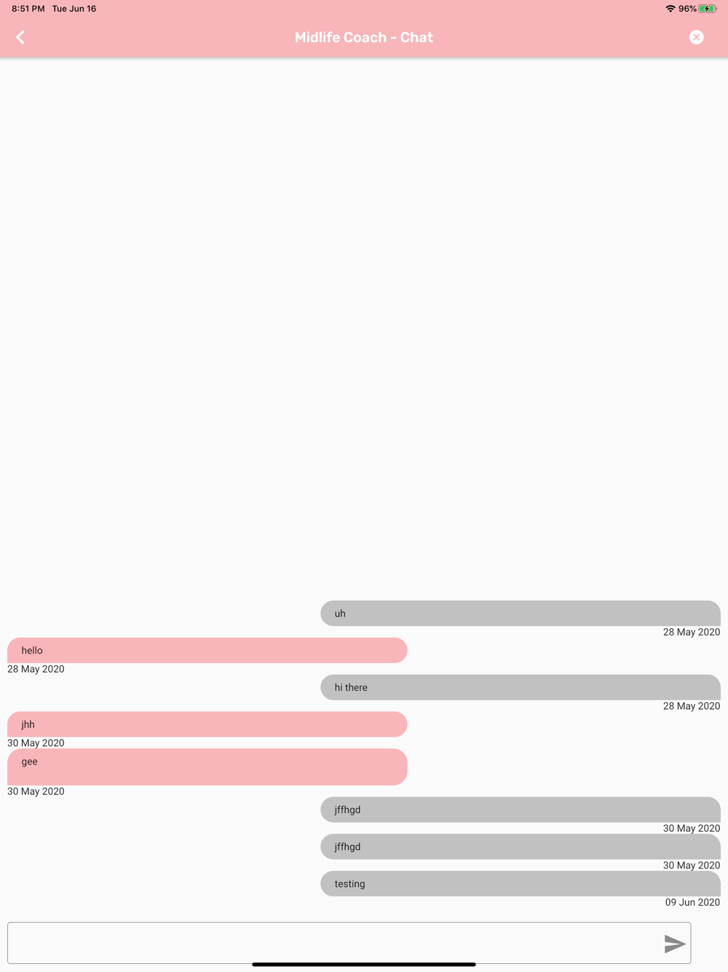Tap the 8:51 PM status bar clock
Viewport: 728px width, 972px height.
click(28, 9)
